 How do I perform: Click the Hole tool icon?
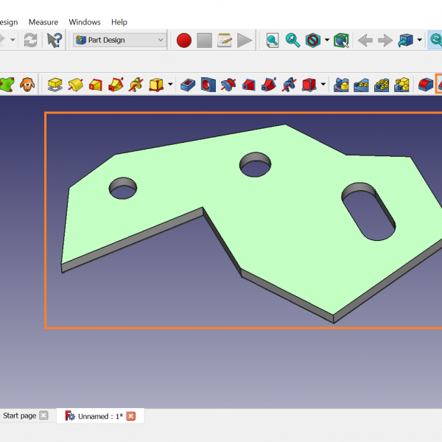coord(208,85)
